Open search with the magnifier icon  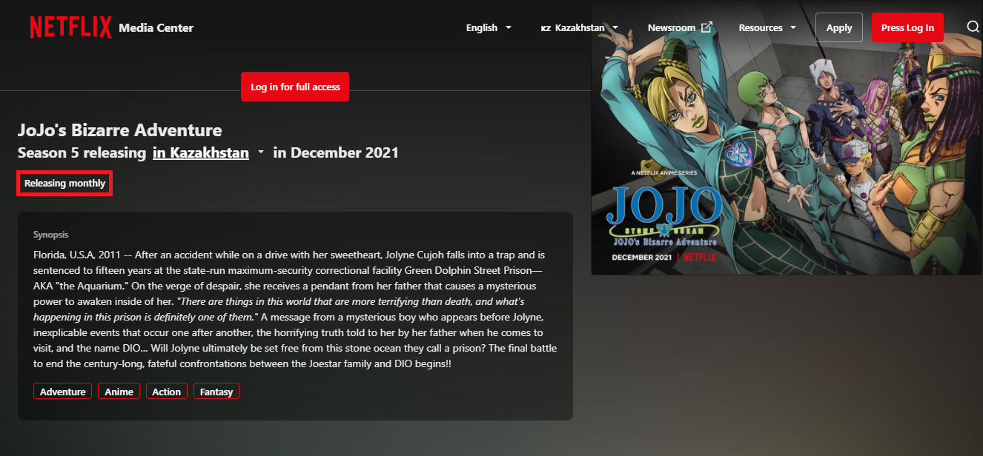(973, 27)
